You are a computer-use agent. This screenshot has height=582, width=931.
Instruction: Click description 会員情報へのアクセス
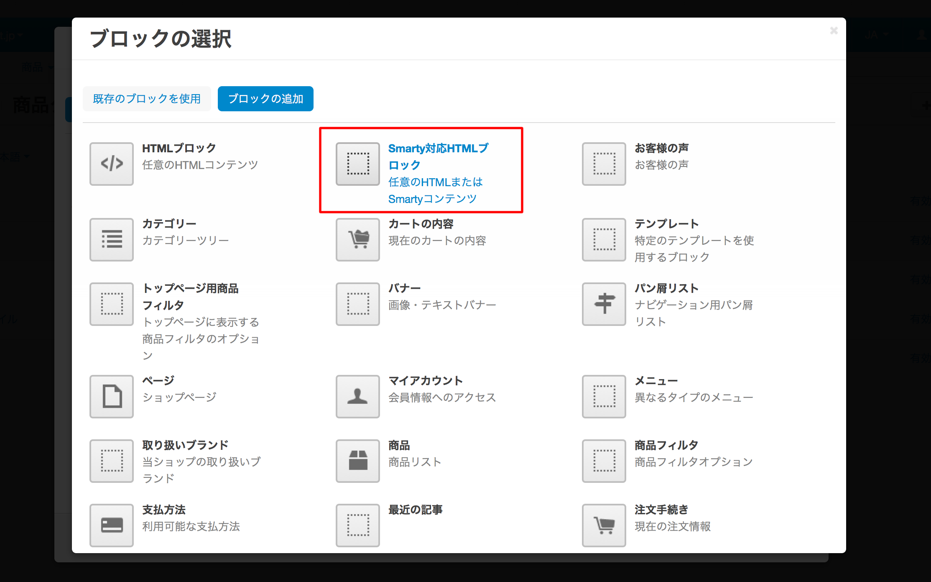[x=442, y=397]
